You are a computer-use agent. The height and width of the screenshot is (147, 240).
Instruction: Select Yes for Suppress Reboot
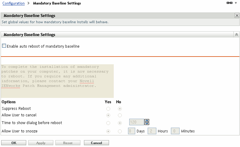(108, 109)
